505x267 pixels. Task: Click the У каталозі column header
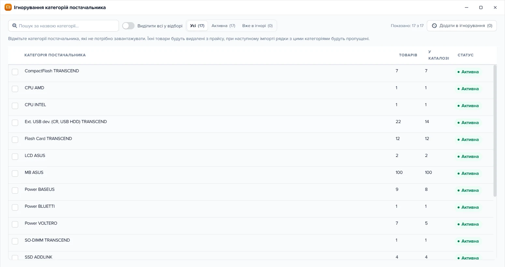click(x=439, y=55)
